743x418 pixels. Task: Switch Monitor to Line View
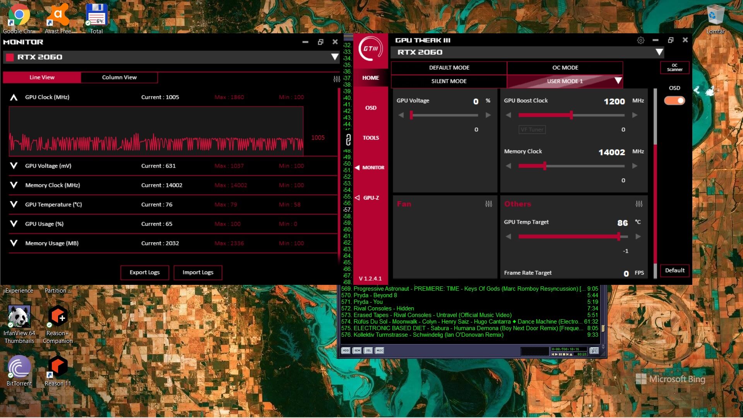point(42,77)
